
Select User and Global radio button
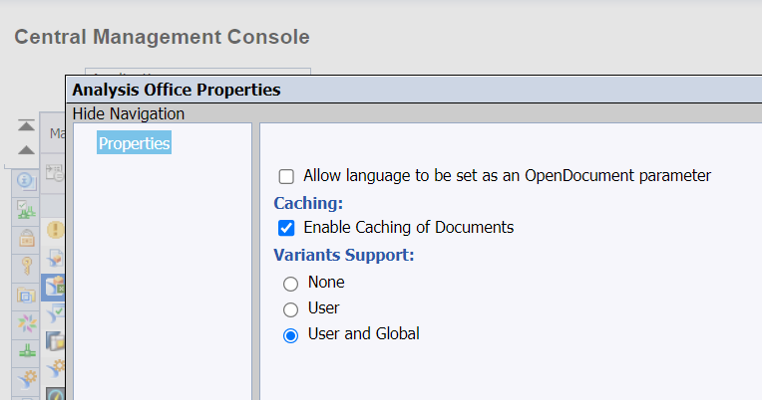point(290,335)
